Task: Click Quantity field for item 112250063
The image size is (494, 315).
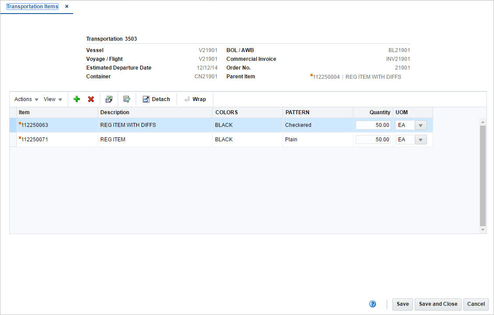Action: click(x=373, y=125)
